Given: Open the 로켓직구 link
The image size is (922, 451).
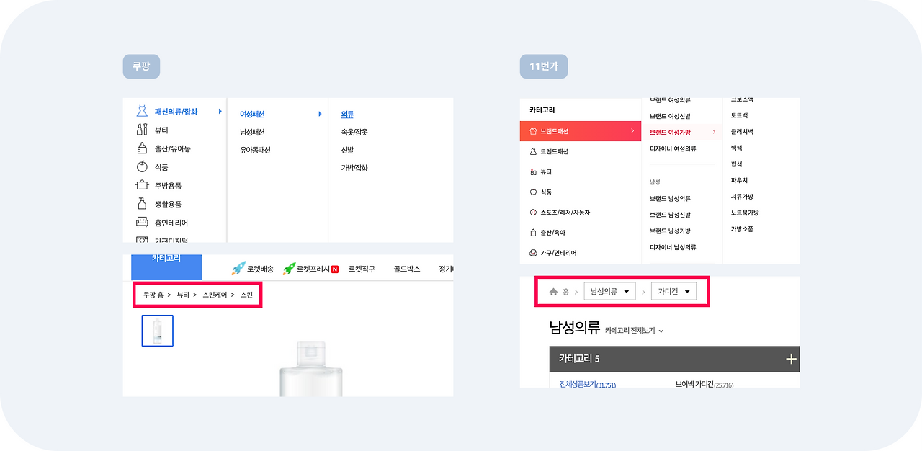Looking at the screenshot, I should (x=362, y=269).
